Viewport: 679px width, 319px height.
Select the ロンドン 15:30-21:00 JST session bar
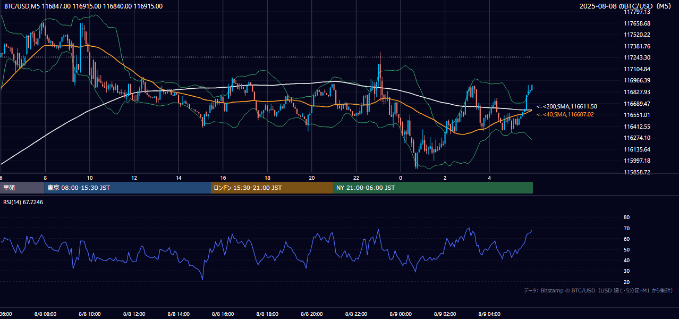coord(272,188)
